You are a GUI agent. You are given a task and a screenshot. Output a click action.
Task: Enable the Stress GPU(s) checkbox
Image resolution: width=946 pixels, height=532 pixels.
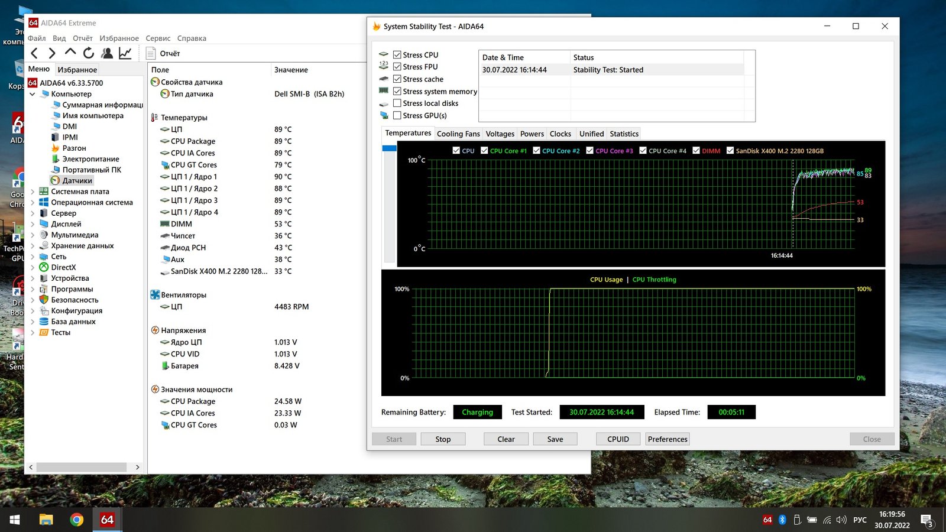pyautogui.click(x=397, y=116)
